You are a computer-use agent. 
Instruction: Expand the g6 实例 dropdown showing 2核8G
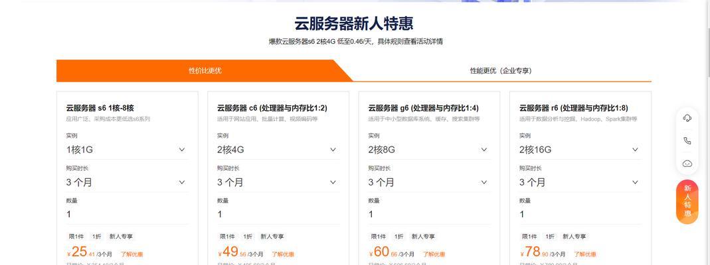coord(428,150)
